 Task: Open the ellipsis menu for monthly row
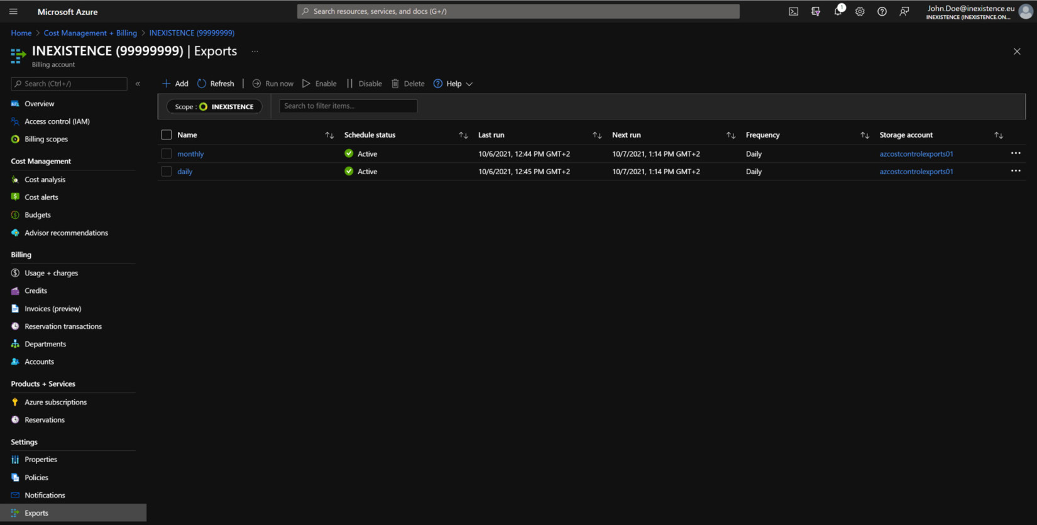[1016, 153]
